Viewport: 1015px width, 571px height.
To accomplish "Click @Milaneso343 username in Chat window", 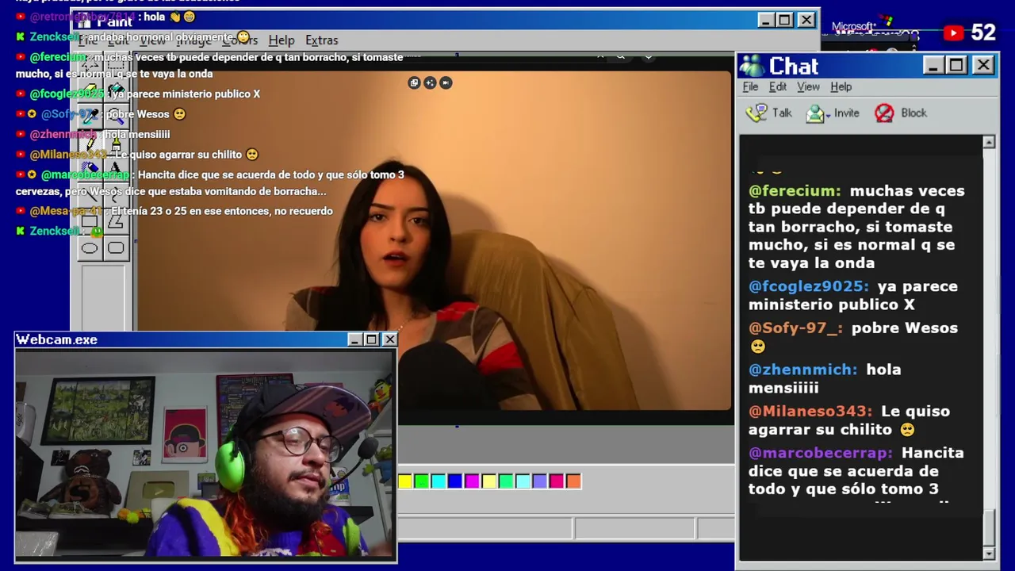I will [x=810, y=411].
